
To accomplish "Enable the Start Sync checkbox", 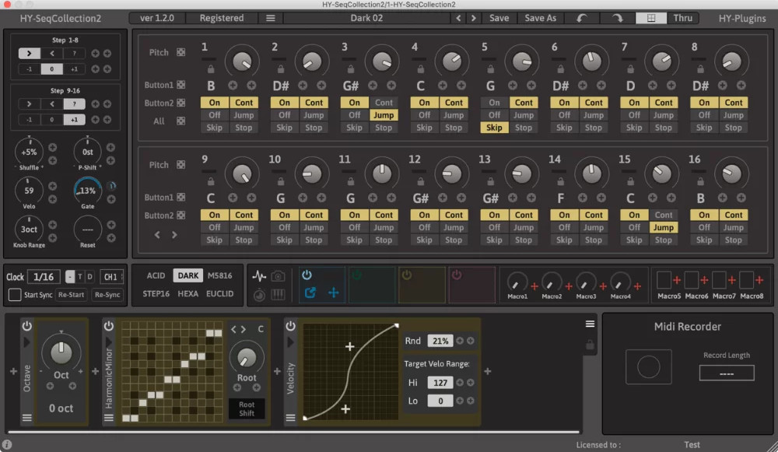I will point(13,294).
